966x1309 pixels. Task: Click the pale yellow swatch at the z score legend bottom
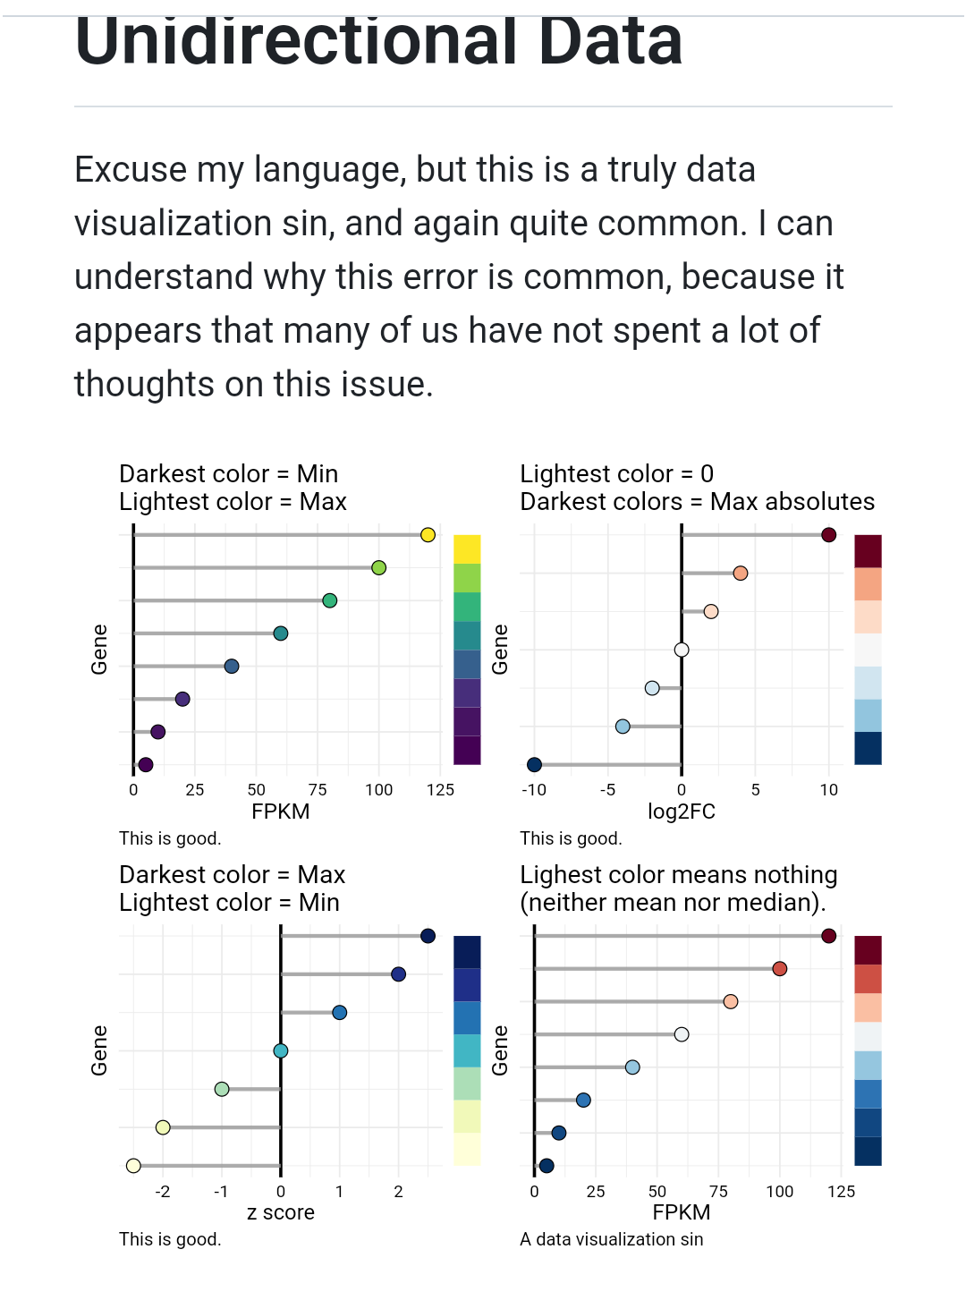coord(467,1150)
